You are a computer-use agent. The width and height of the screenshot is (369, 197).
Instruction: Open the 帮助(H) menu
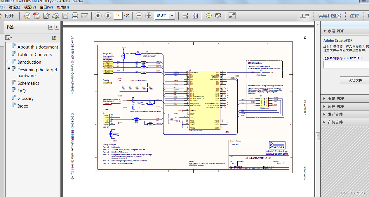coord(63,7)
